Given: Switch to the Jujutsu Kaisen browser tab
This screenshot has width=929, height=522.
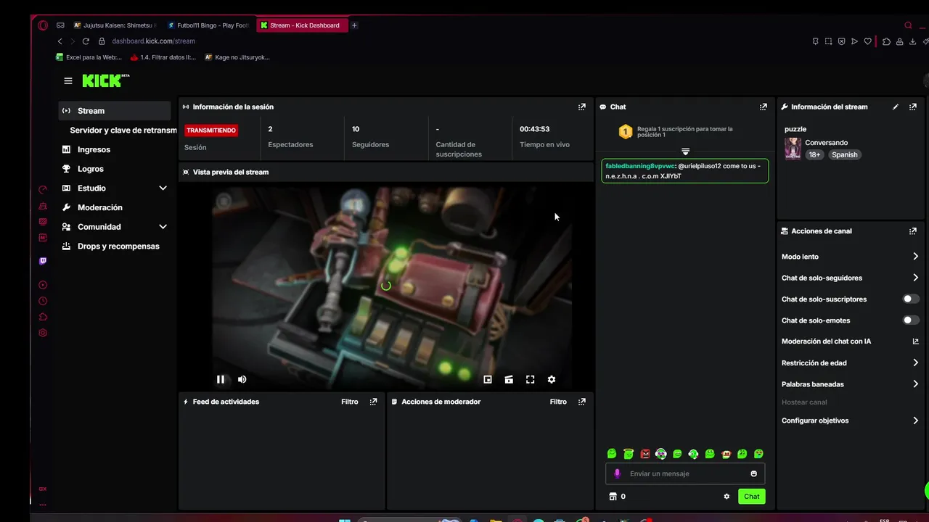Looking at the screenshot, I should (x=115, y=25).
